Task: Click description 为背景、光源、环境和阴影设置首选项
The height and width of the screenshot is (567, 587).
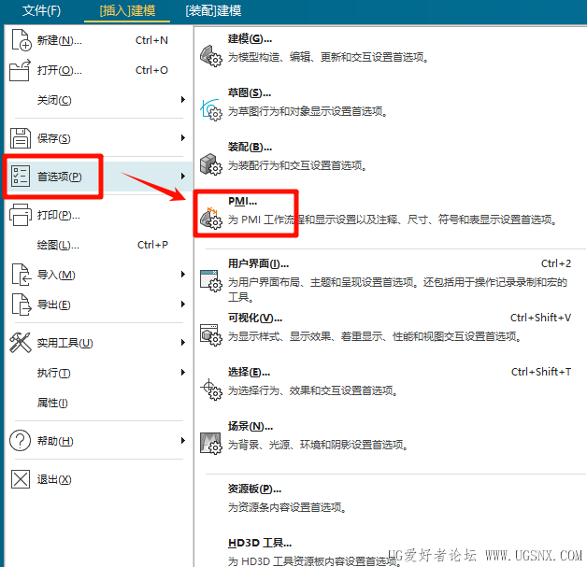Action: pyautogui.click(x=318, y=445)
